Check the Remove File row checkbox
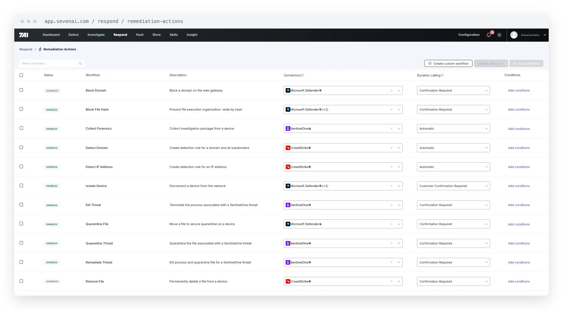 pyautogui.click(x=21, y=281)
